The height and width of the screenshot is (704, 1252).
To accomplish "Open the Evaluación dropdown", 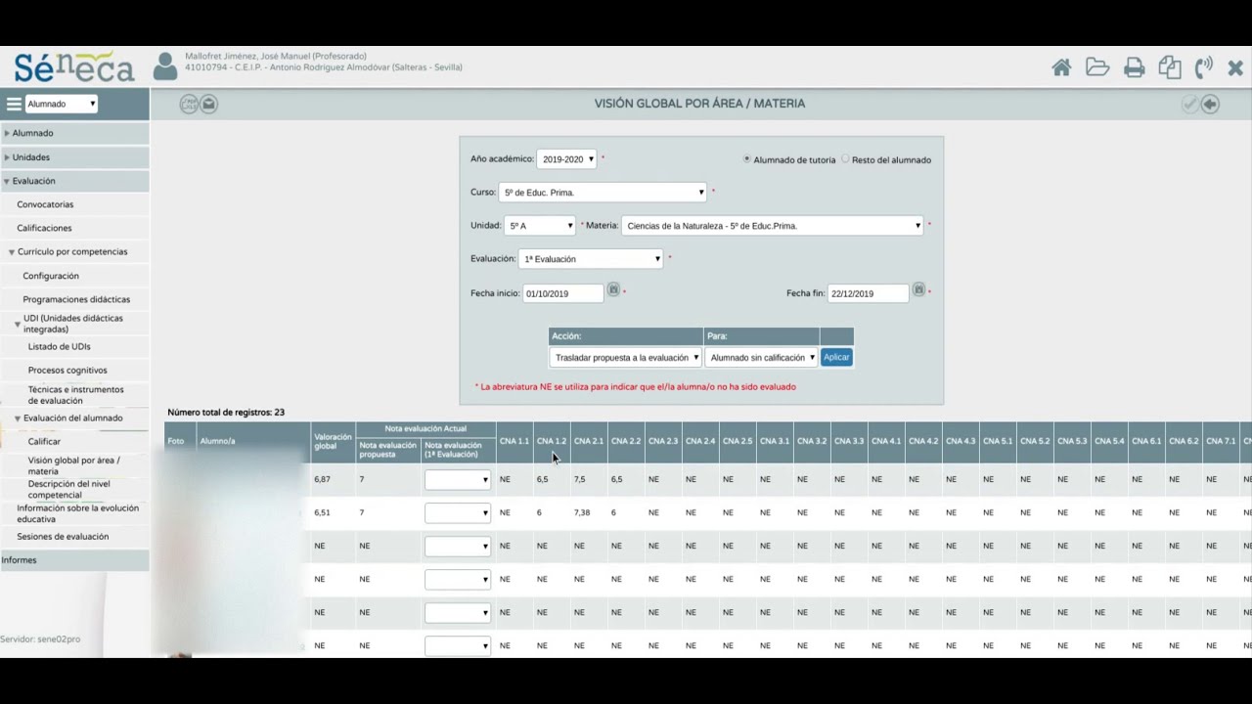I will [591, 259].
